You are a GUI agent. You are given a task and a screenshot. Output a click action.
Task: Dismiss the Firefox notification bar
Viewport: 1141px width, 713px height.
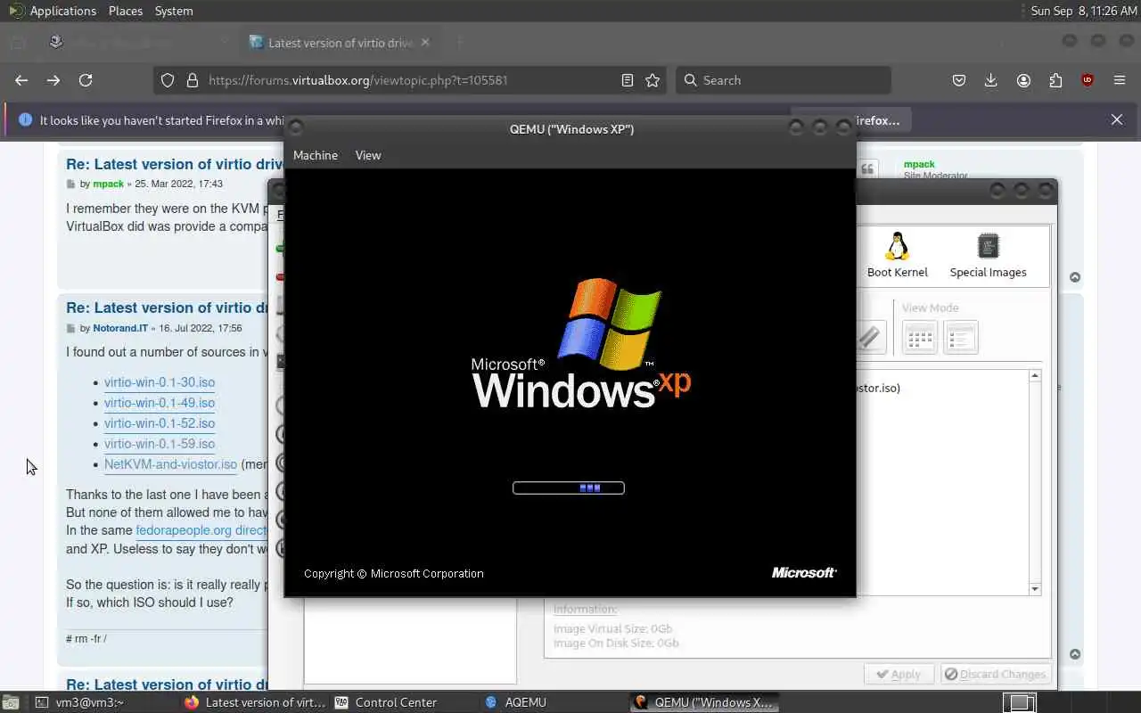(x=1117, y=119)
